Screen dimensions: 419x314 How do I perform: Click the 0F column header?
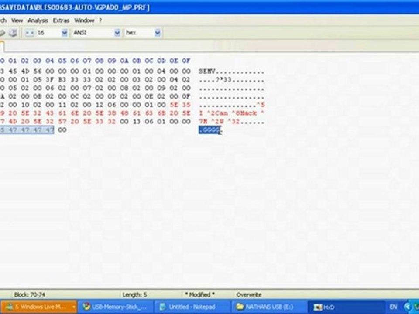click(186, 61)
